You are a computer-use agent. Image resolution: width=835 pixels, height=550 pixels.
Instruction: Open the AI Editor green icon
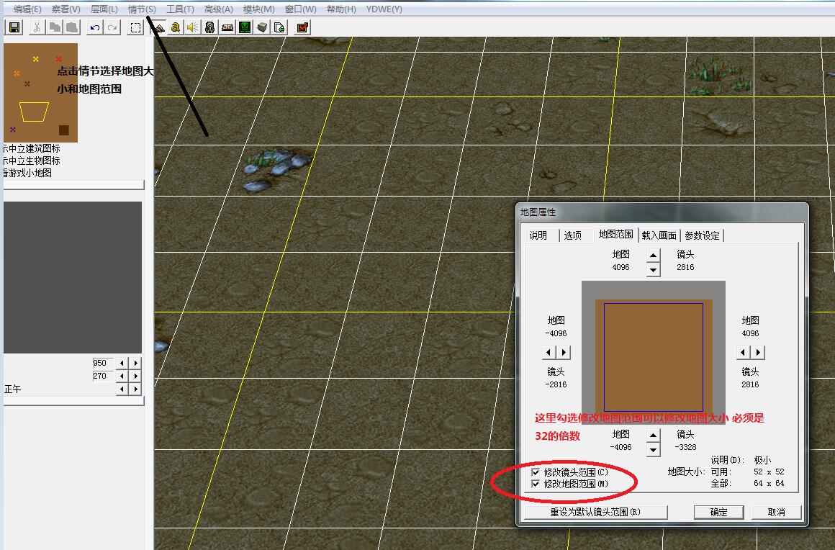[245, 27]
